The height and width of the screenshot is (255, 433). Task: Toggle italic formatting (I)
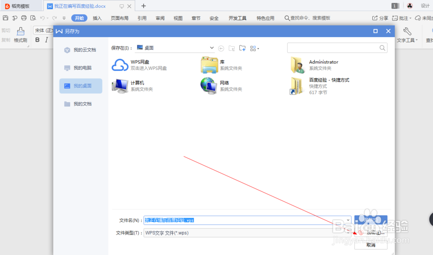point(46,40)
